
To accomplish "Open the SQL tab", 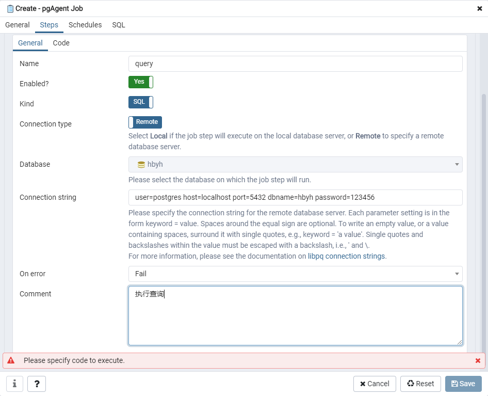I will click(x=118, y=25).
